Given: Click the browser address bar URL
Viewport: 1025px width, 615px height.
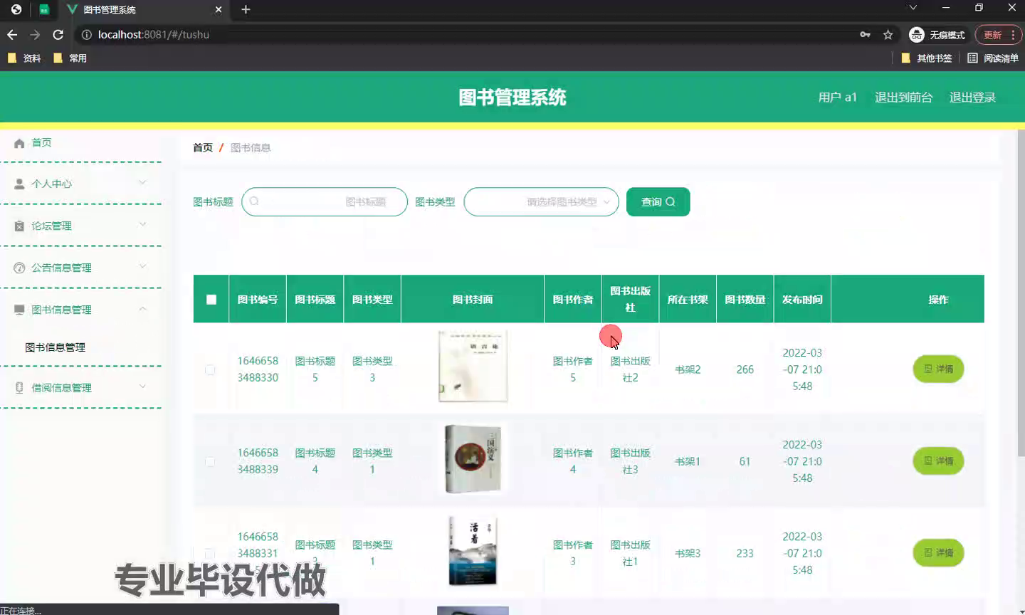Looking at the screenshot, I should [x=154, y=34].
